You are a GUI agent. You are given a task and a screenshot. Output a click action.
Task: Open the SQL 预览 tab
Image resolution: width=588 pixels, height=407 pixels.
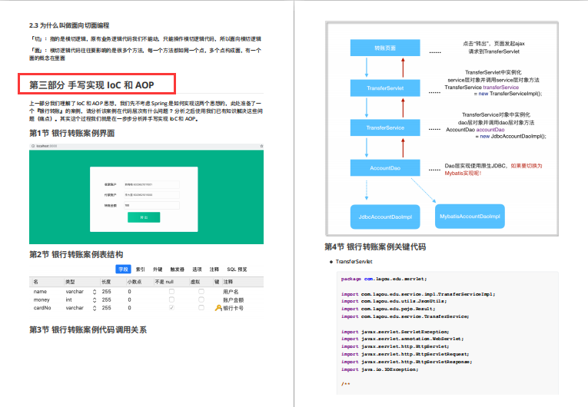coord(237,269)
